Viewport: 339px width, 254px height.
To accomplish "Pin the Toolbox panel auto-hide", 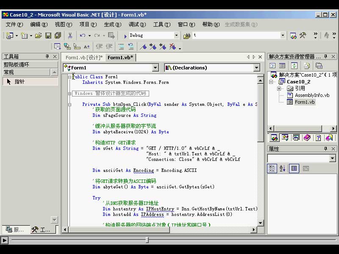I will point(47,56).
